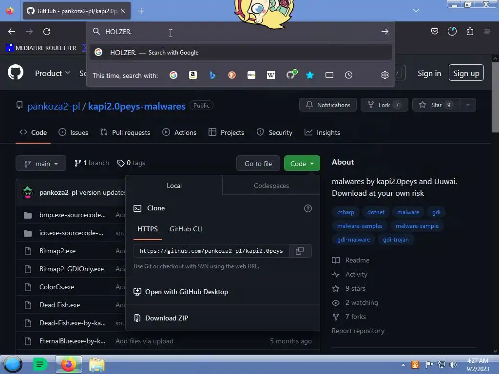The width and height of the screenshot is (499, 374).
Task: Toggle the green Code dropdown
Action: pos(302,164)
